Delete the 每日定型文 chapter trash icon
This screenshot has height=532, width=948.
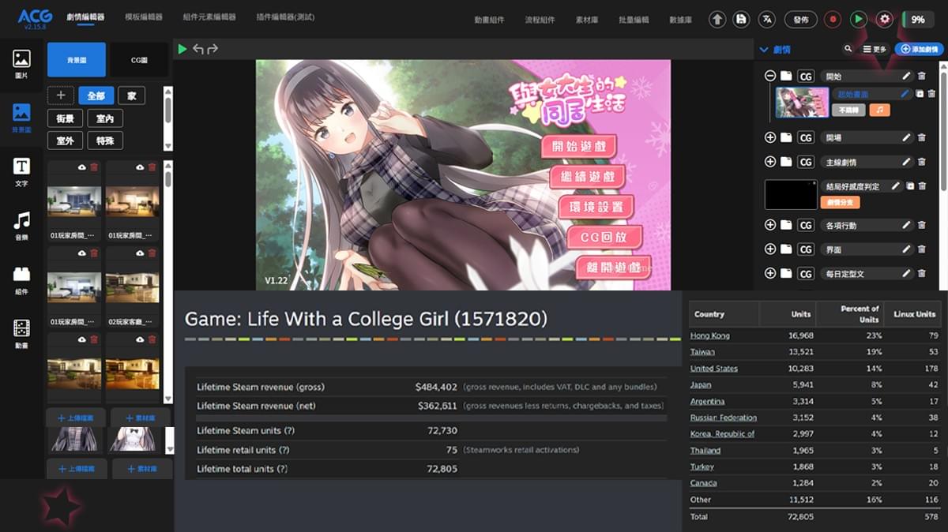click(921, 273)
